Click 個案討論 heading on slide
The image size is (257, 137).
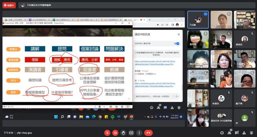tap(90, 49)
